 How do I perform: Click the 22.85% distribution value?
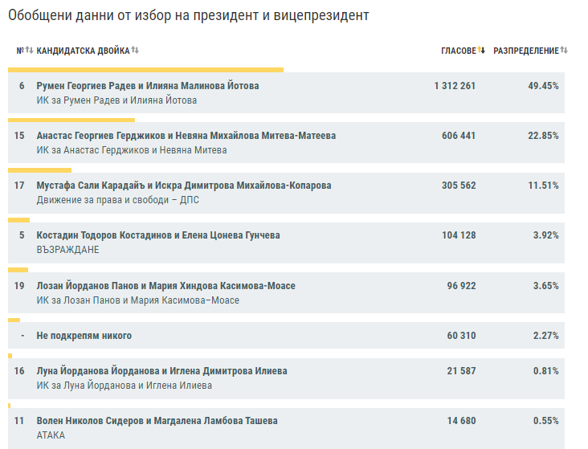coord(543,136)
